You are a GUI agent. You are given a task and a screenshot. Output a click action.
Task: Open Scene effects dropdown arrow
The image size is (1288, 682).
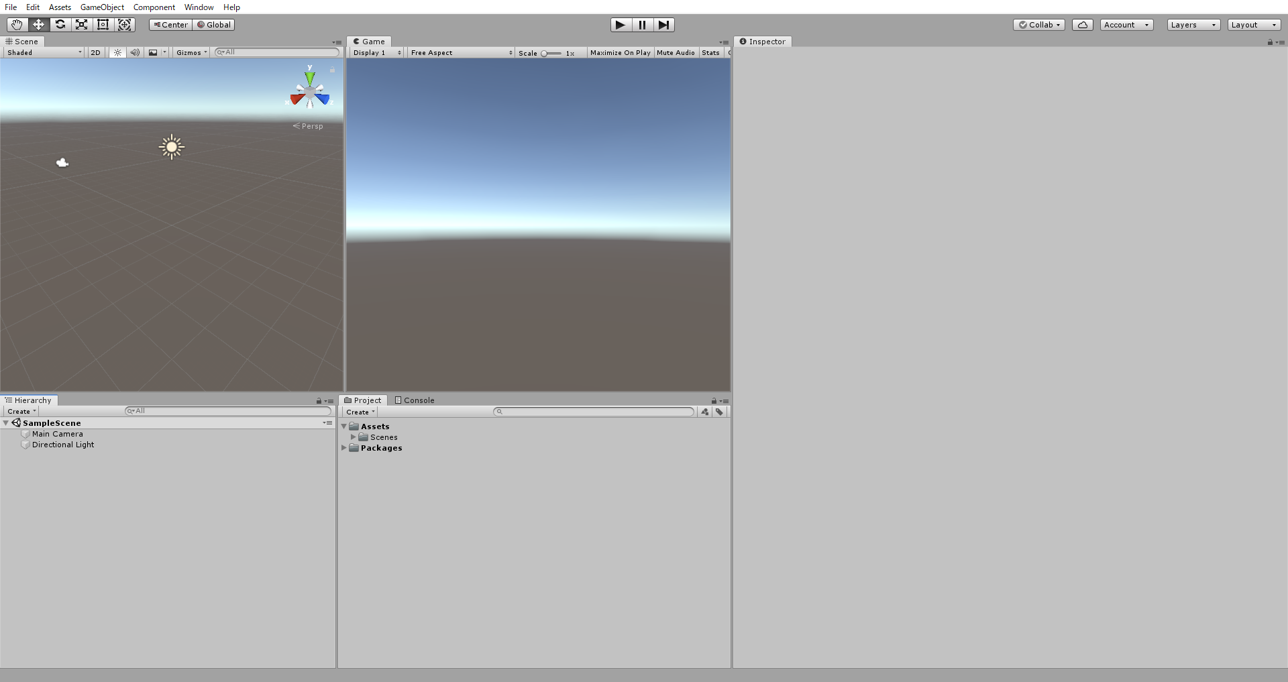click(x=164, y=52)
